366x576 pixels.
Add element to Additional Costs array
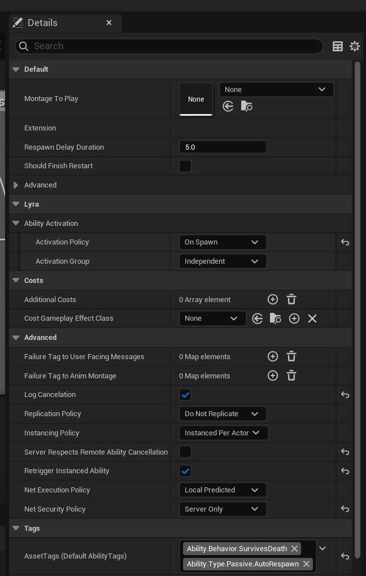click(273, 299)
